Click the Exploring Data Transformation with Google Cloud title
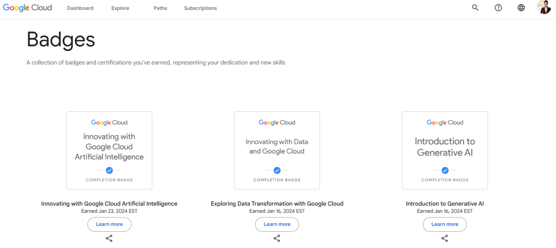This screenshot has width=556, height=248. (277, 204)
